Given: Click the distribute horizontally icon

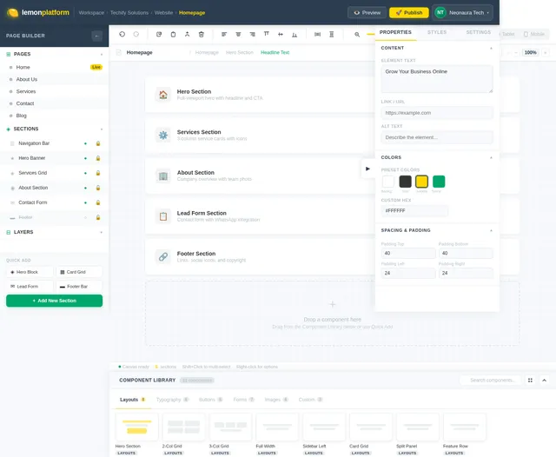Looking at the screenshot, I should point(317,34).
